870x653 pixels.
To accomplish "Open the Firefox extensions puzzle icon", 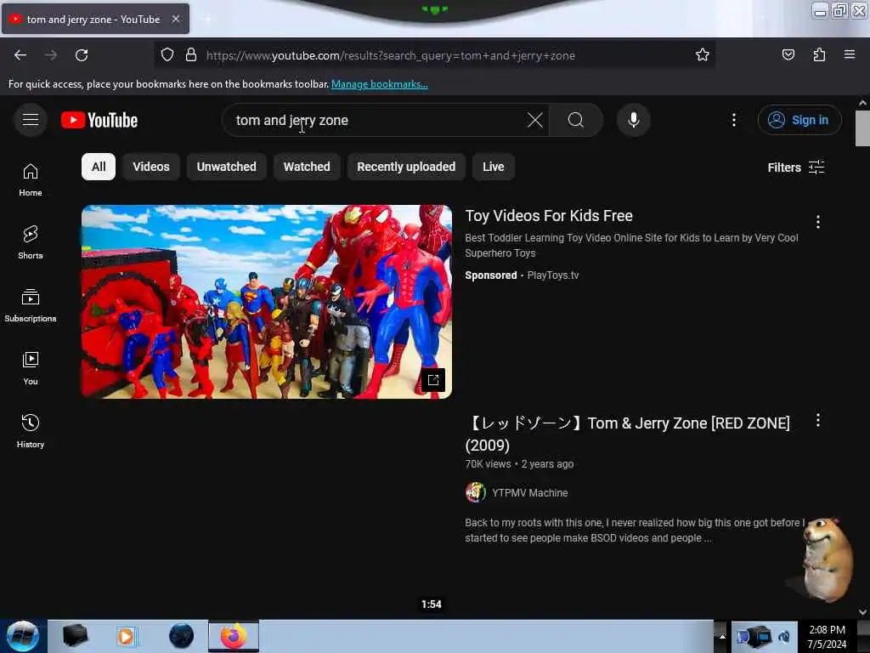I will 819,55.
